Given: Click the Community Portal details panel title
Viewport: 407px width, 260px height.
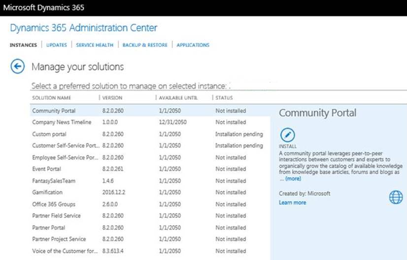Looking at the screenshot, I should tap(318, 113).
